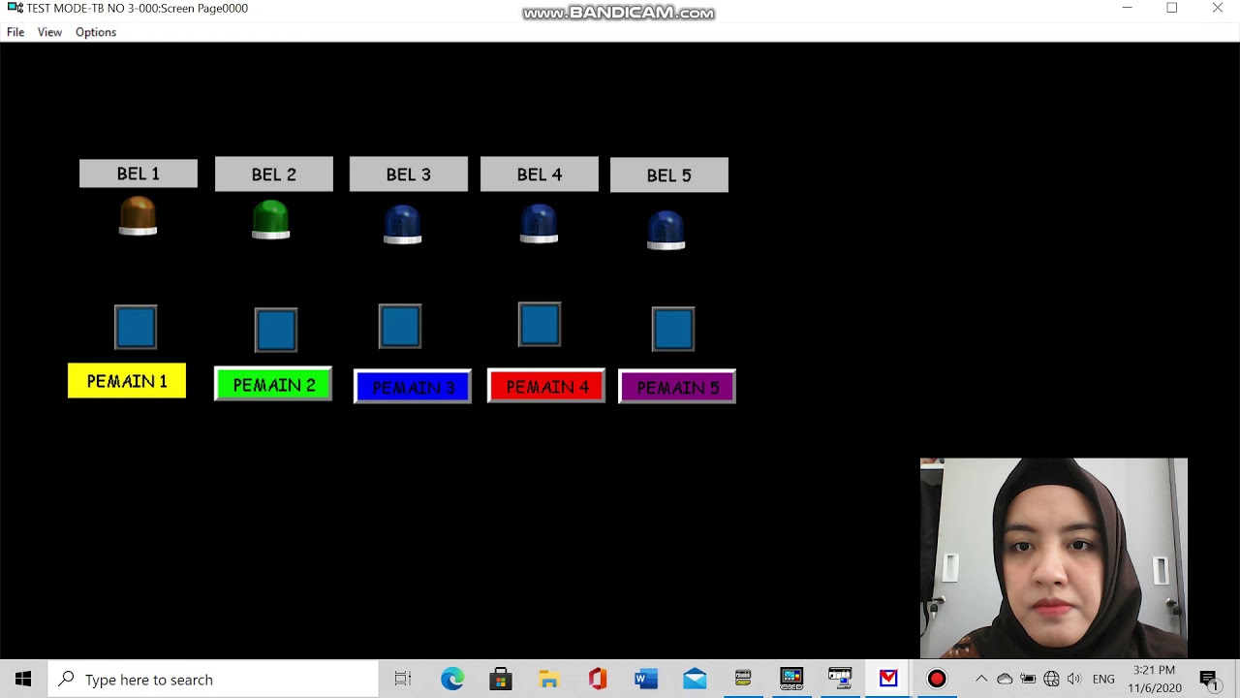The width and height of the screenshot is (1240, 698).
Task: Click the blue lamp under BEL 5
Action: click(x=666, y=230)
